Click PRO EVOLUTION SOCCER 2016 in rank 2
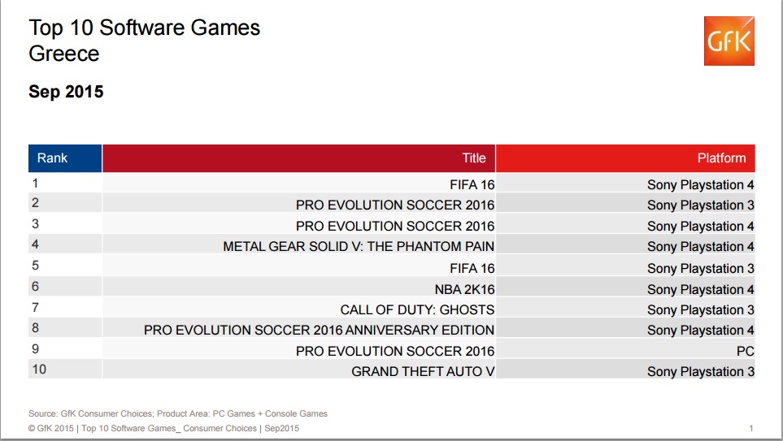This screenshot has width=783, height=441. (x=395, y=205)
